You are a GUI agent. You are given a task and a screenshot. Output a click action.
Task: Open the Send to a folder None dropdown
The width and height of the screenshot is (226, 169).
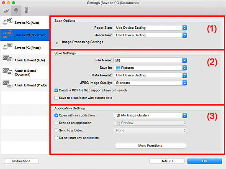click(x=150, y=130)
